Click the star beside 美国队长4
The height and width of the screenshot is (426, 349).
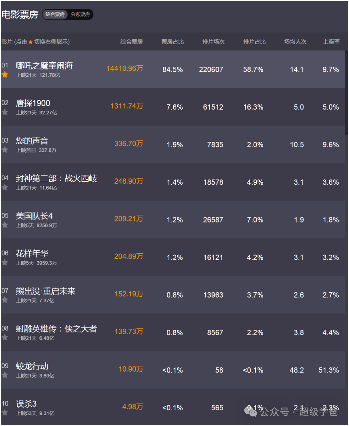point(5,225)
